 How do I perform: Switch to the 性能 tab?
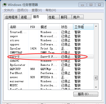[x=53, y=17]
